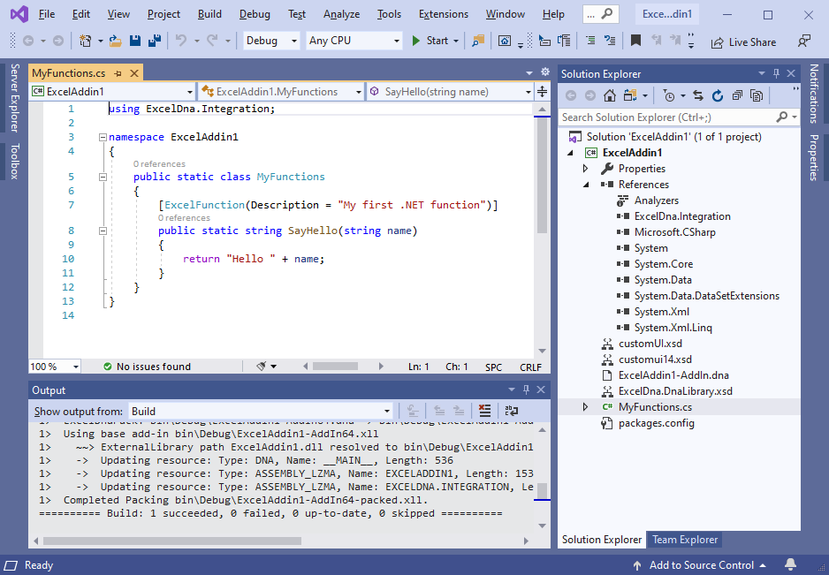Toggle Word Wrap icon in Output panel
The height and width of the screenshot is (575, 829).
[x=511, y=411]
